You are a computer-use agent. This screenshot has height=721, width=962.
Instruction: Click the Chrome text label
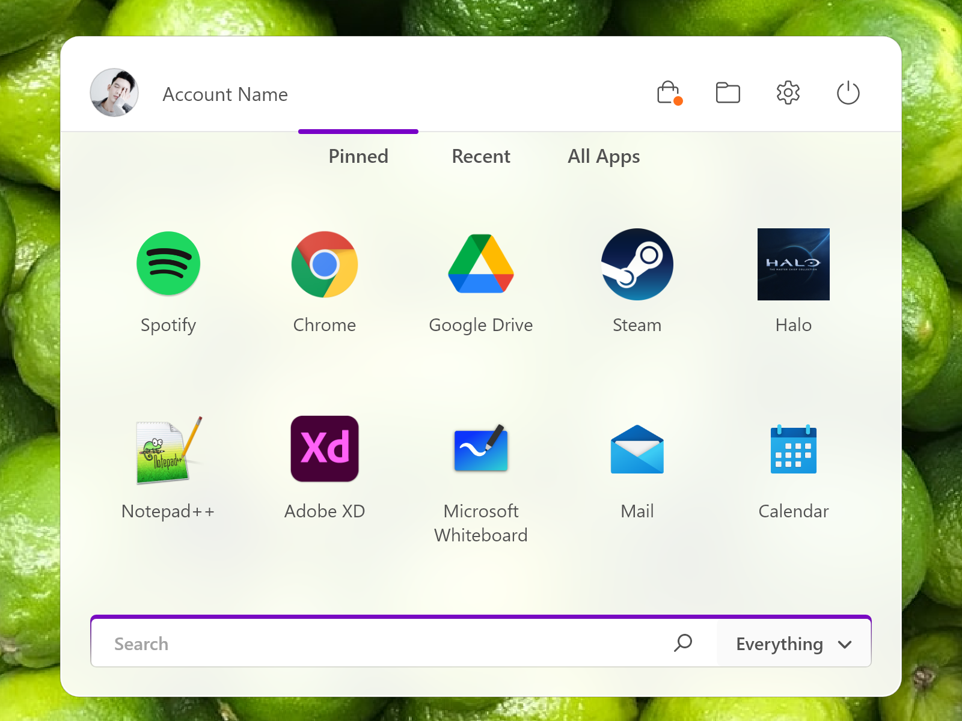tap(325, 325)
